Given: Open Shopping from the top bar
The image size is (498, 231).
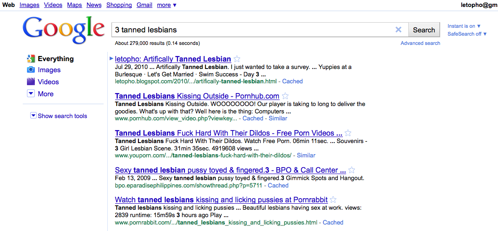Looking at the screenshot, I should click(119, 5).
